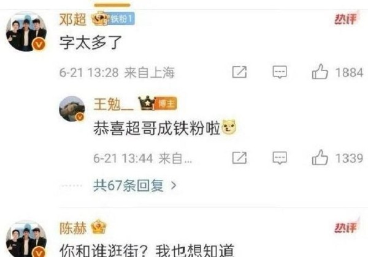Tap the chevron arrow after 共67条回复
368x257 pixels.
[x=174, y=185]
